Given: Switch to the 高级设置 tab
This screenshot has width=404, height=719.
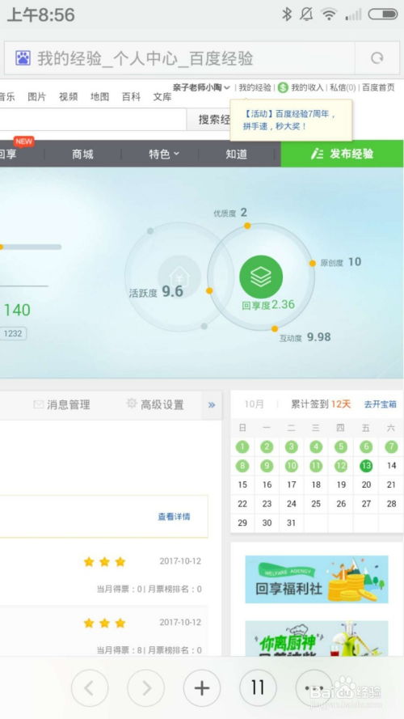Looking at the screenshot, I should (155, 404).
